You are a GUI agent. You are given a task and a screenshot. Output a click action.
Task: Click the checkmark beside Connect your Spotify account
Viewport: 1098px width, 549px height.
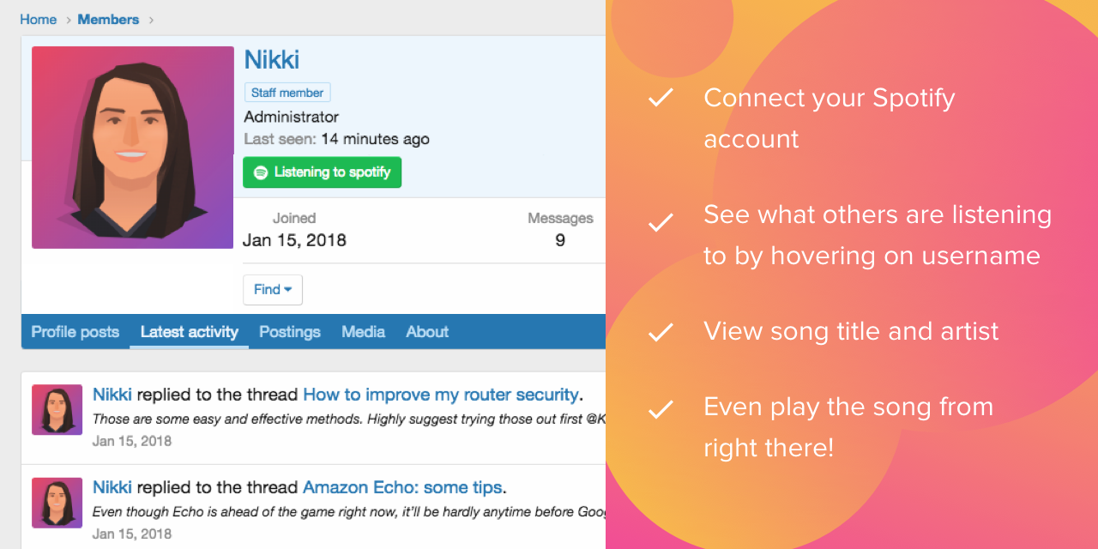[x=660, y=98]
